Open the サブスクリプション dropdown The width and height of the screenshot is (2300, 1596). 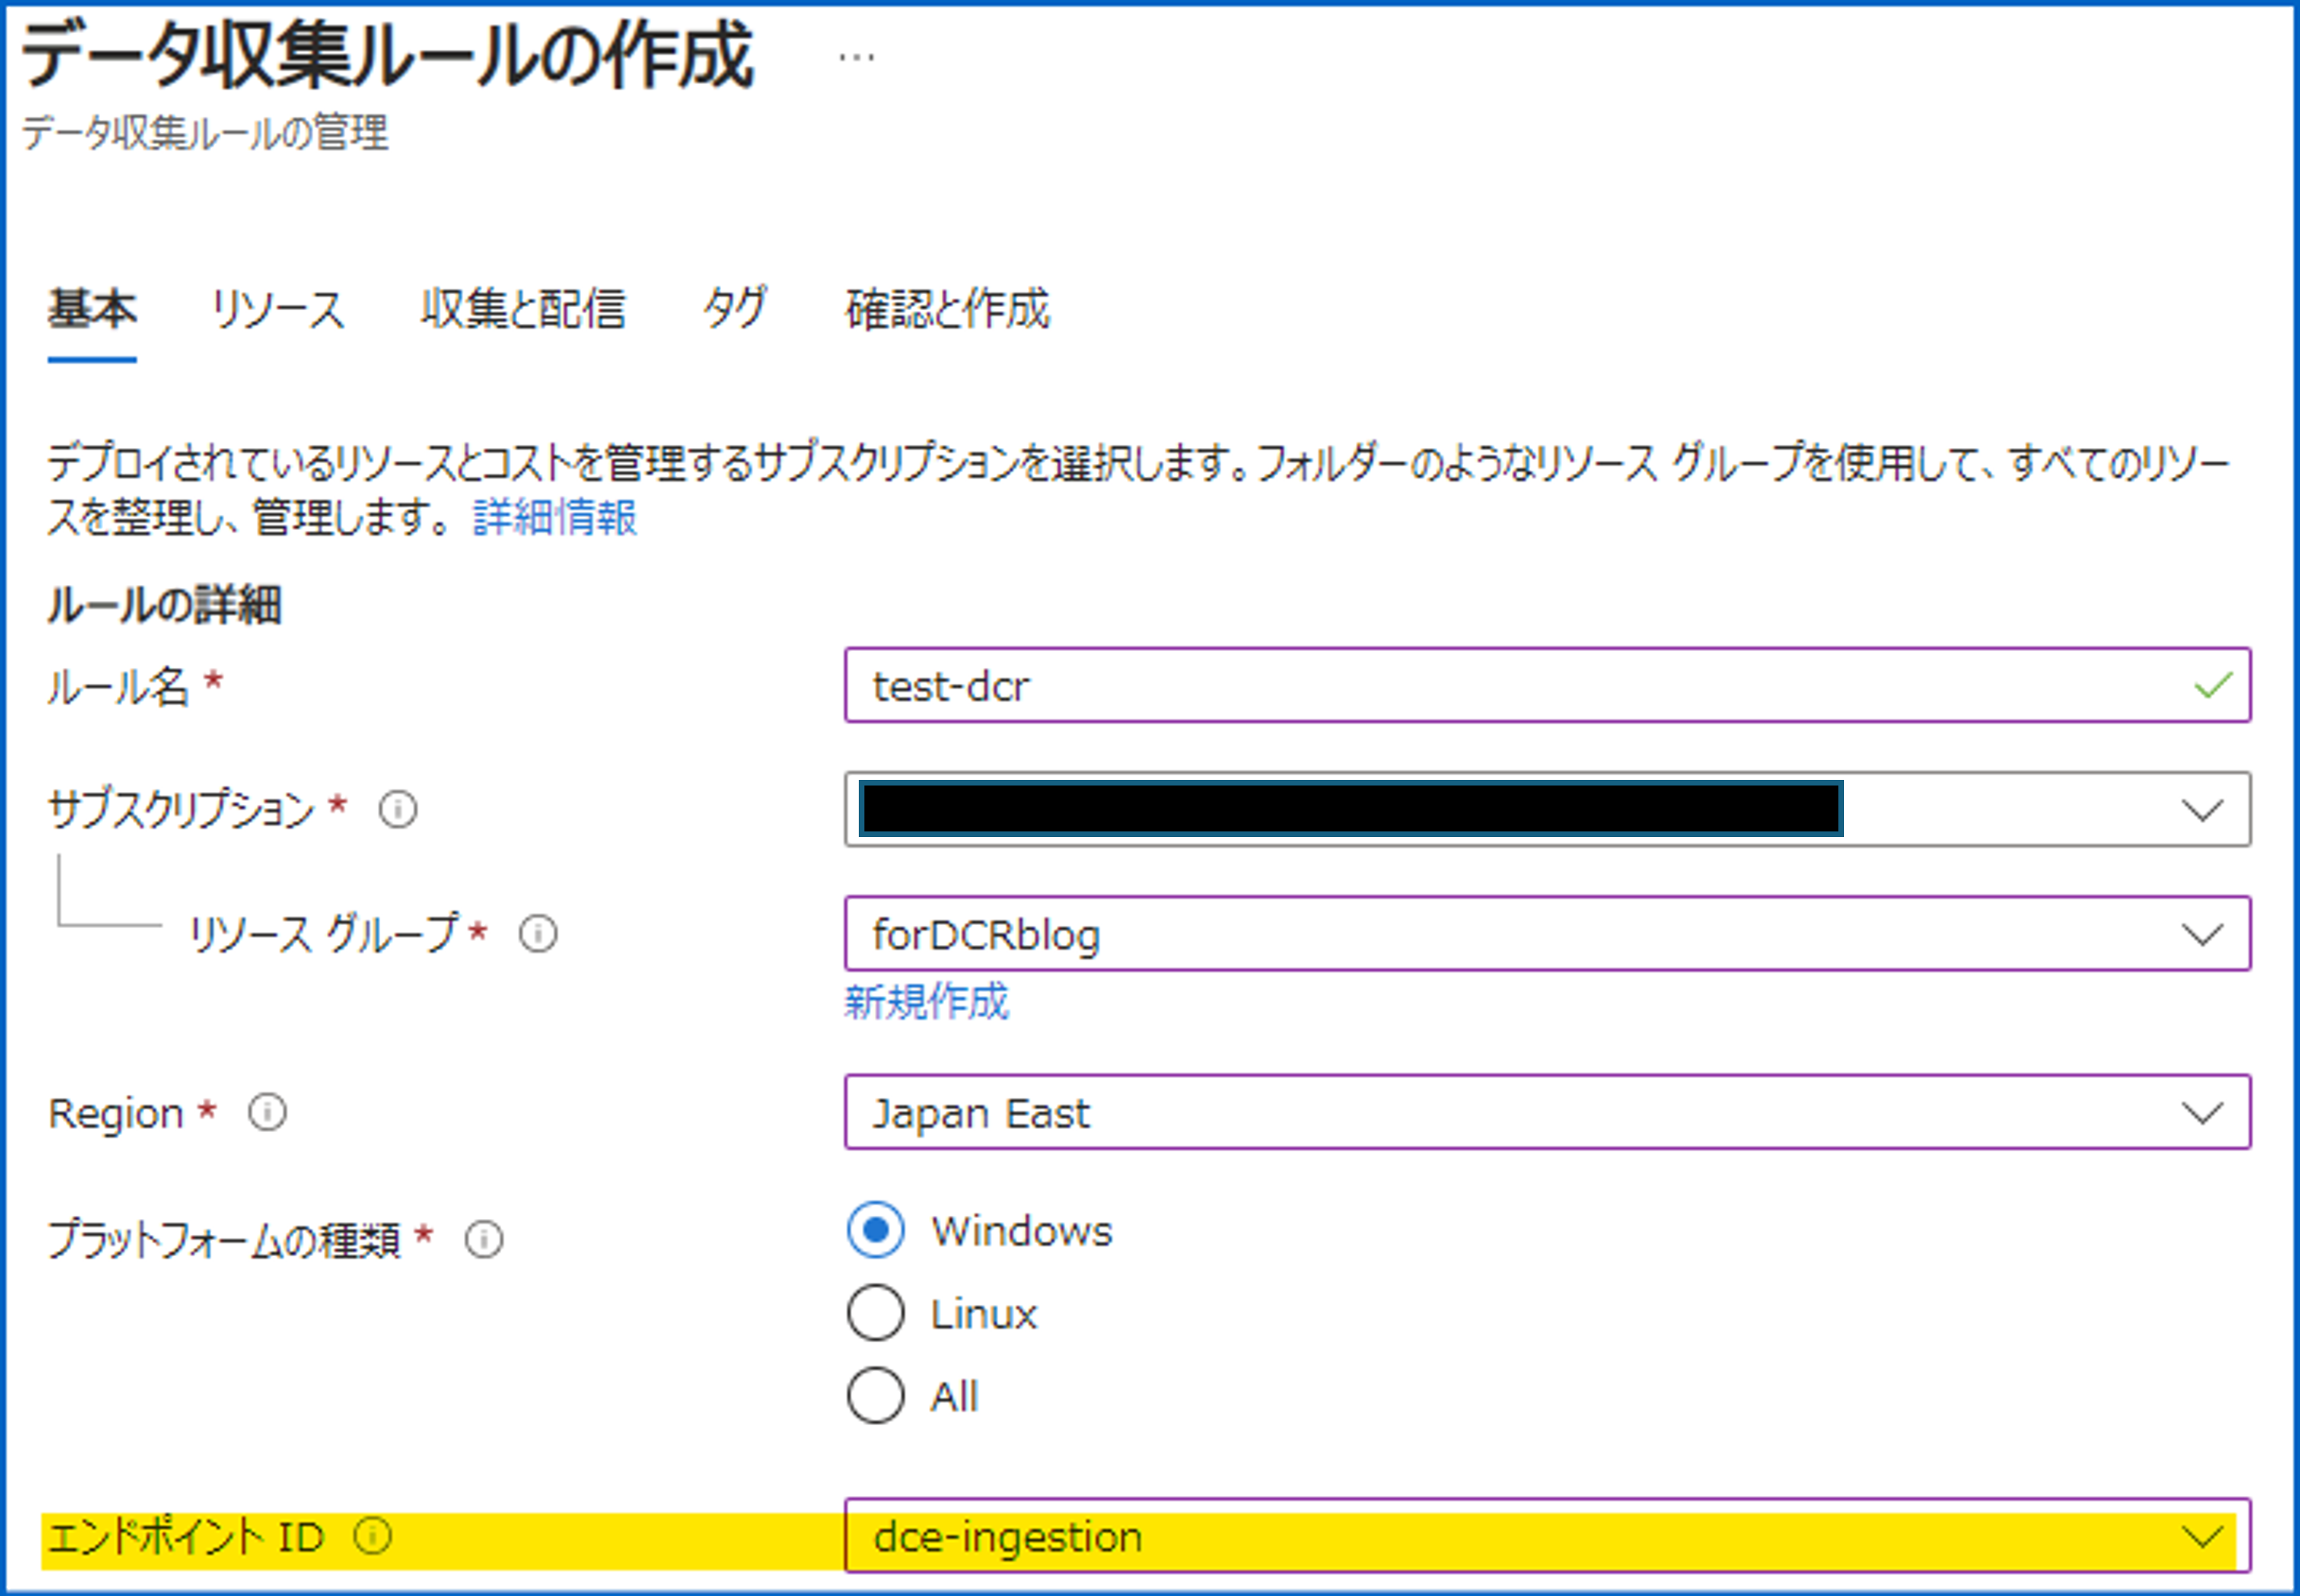tap(1547, 809)
